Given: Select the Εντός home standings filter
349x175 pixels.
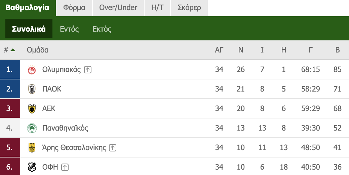Looking at the screenshot, I should click(69, 29).
